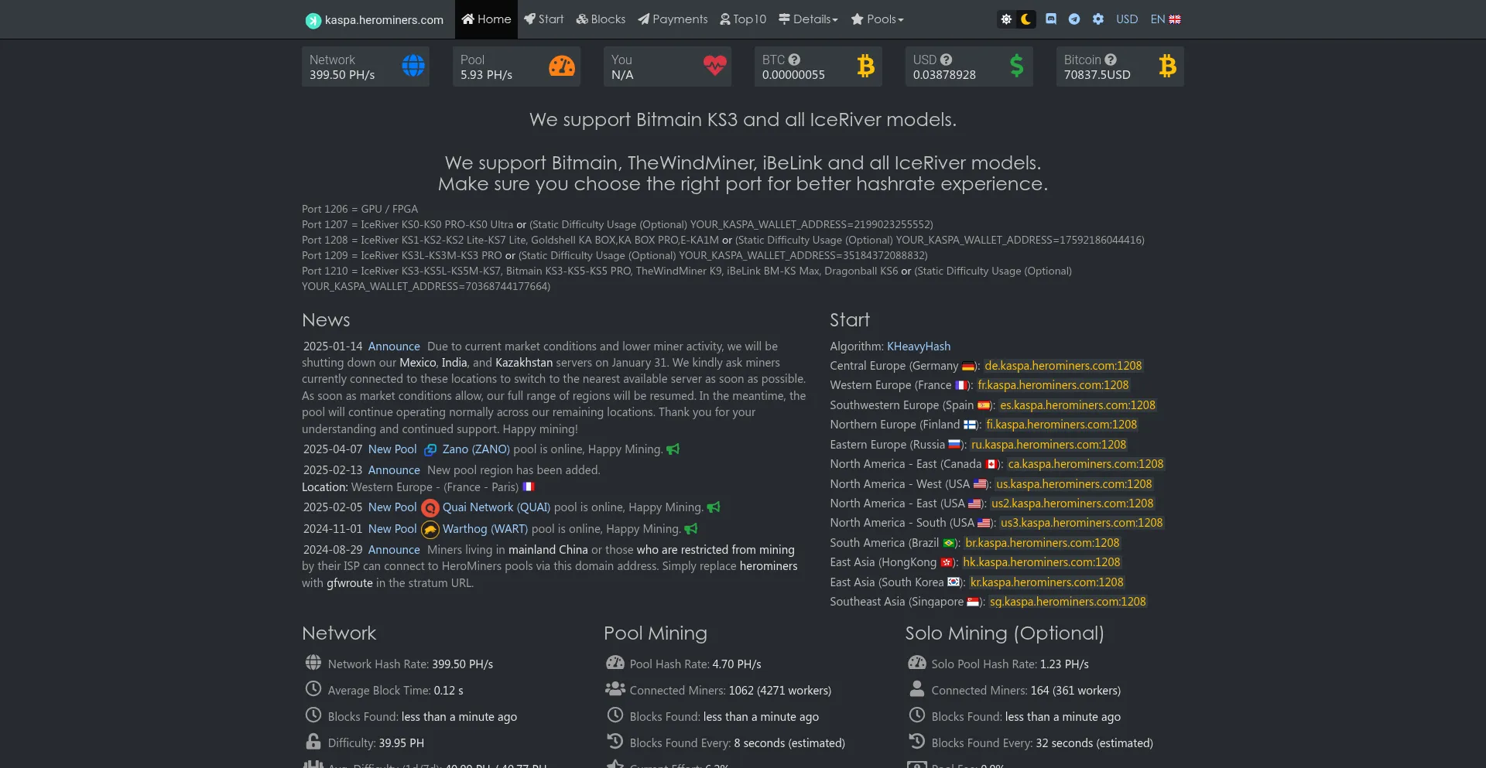1486x768 pixels.
Task: Click Pool Mining Blocks Found Every history icon
Action: [615, 742]
